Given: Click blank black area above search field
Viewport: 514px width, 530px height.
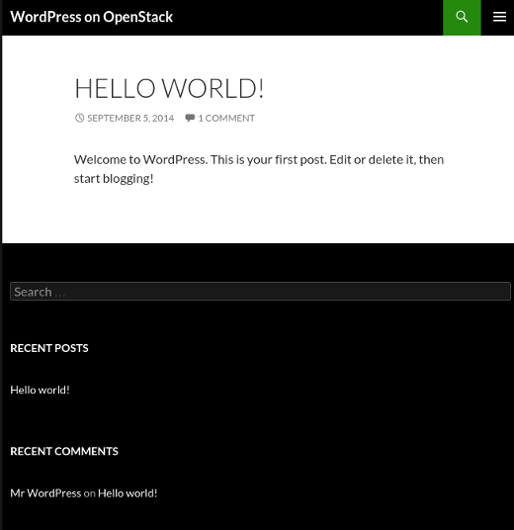Looking at the screenshot, I should [x=257, y=262].
